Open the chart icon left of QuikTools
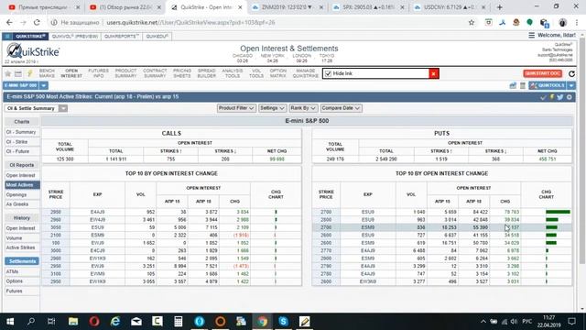This screenshot has width=586, height=330. [x=513, y=85]
